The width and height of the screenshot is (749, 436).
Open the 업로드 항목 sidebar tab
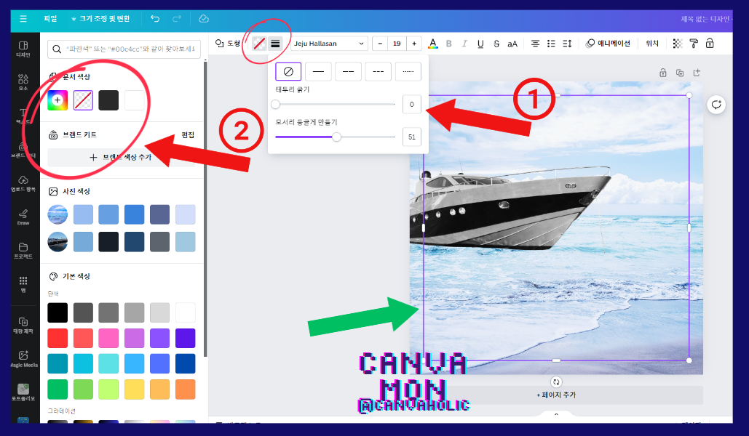[x=23, y=183]
